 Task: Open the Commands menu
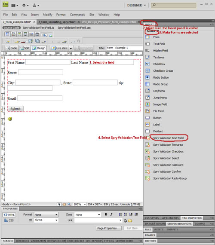[x=77, y=15]
